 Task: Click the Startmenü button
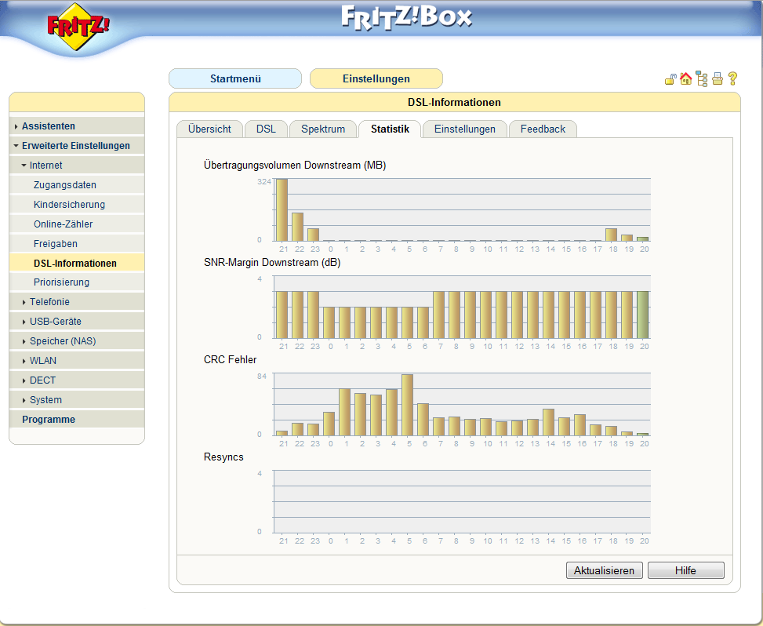click(235, 78)
